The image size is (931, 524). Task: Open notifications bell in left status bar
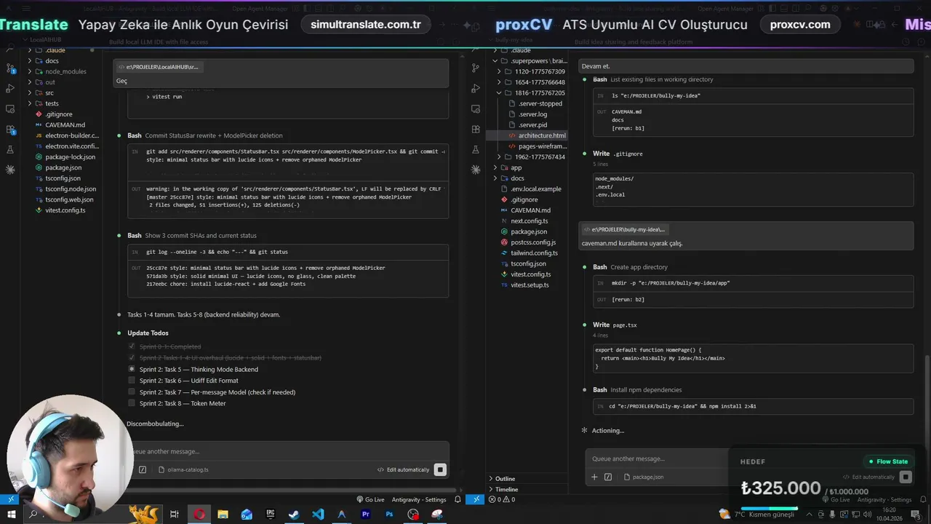pos(457,499)
